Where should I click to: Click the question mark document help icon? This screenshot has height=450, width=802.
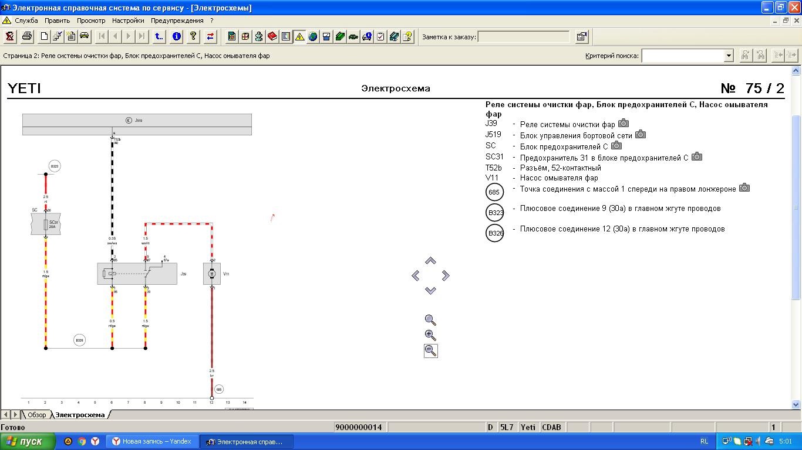(x=407, y=36)
